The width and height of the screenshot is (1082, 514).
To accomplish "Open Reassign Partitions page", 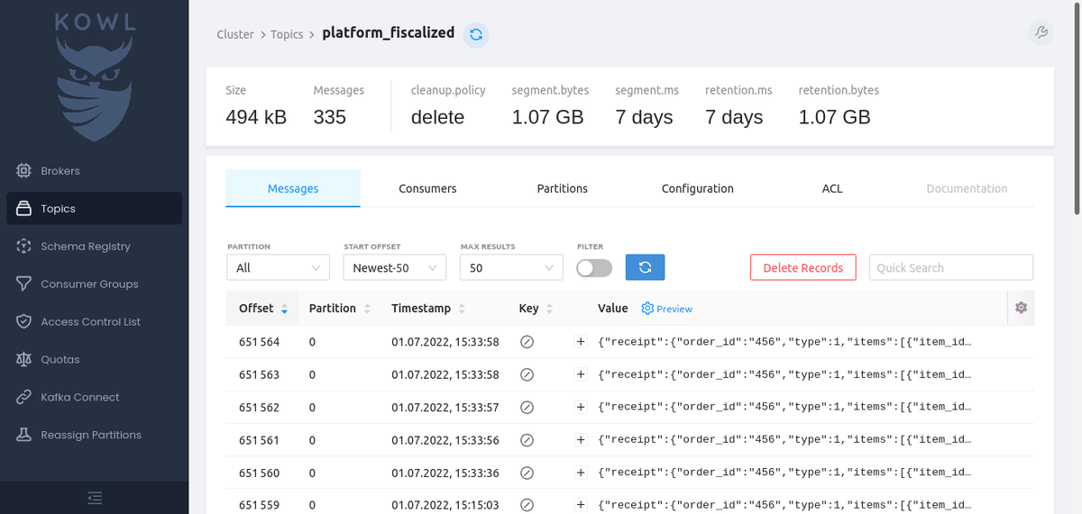I will (94, 435).
